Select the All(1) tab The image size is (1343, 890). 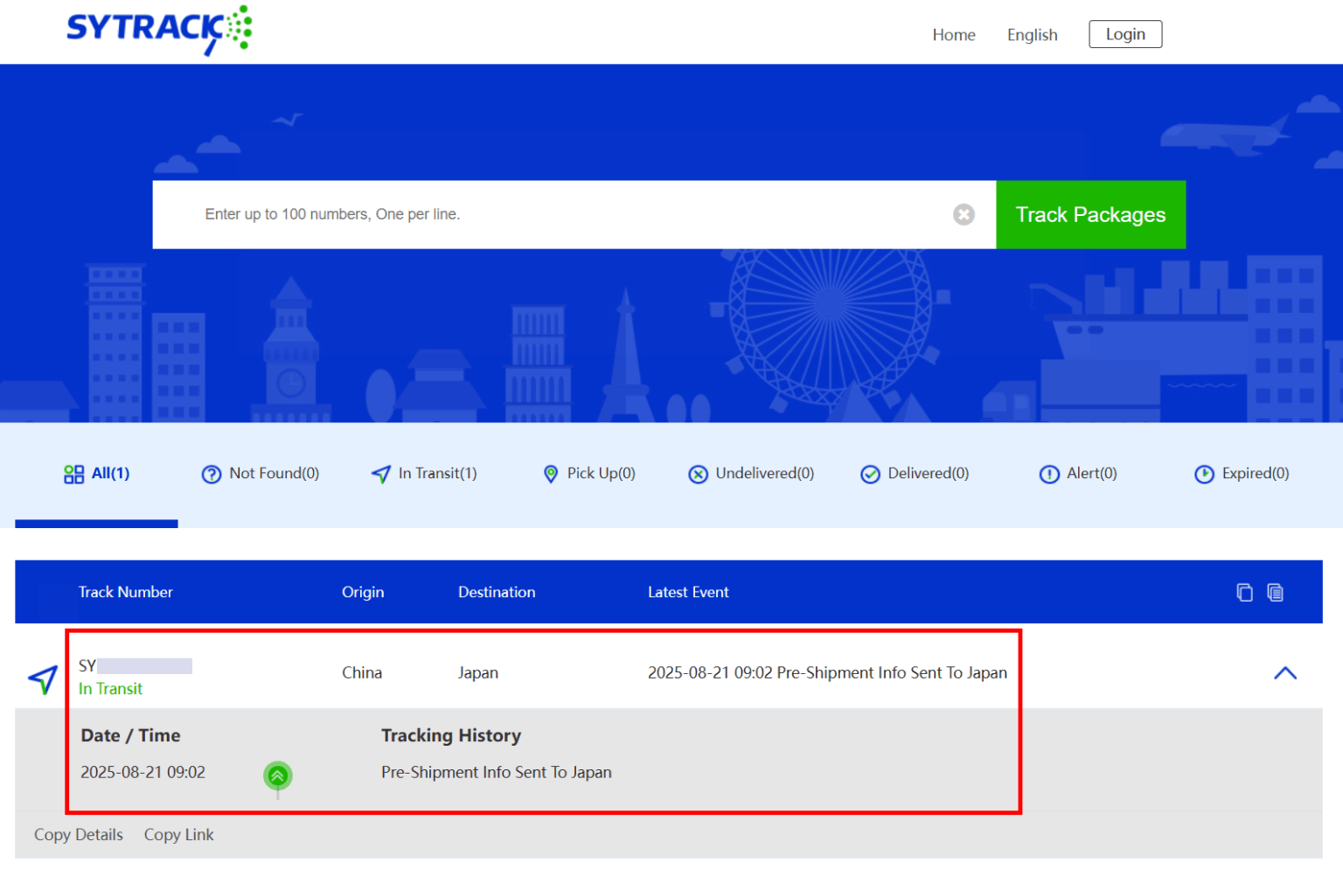coord(97,474)
